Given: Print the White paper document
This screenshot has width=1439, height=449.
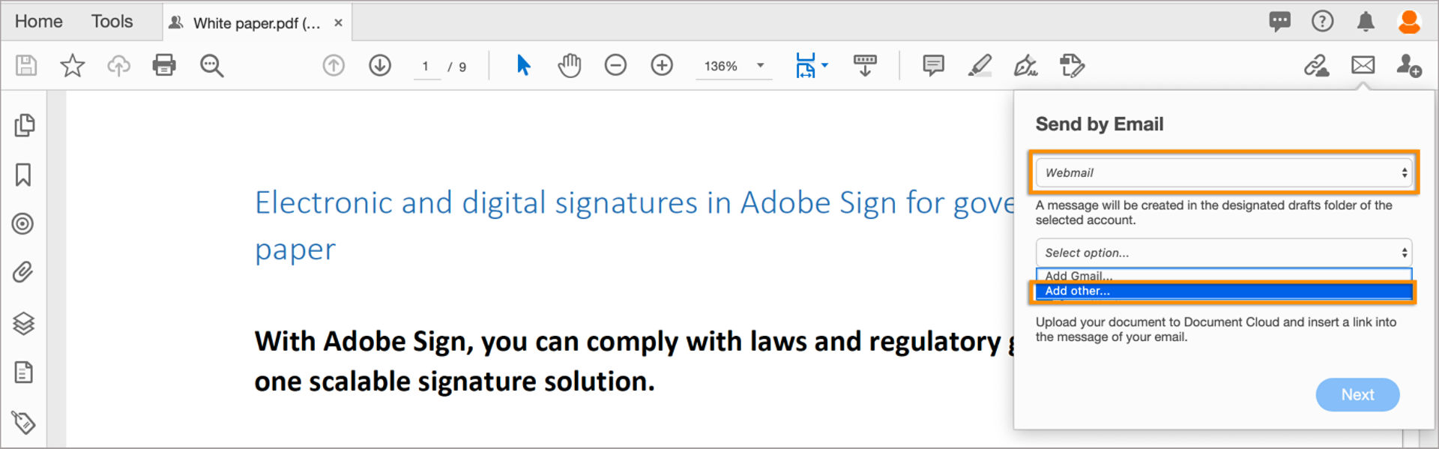Looking at the screenshot, I should click(x=164, y=65).
